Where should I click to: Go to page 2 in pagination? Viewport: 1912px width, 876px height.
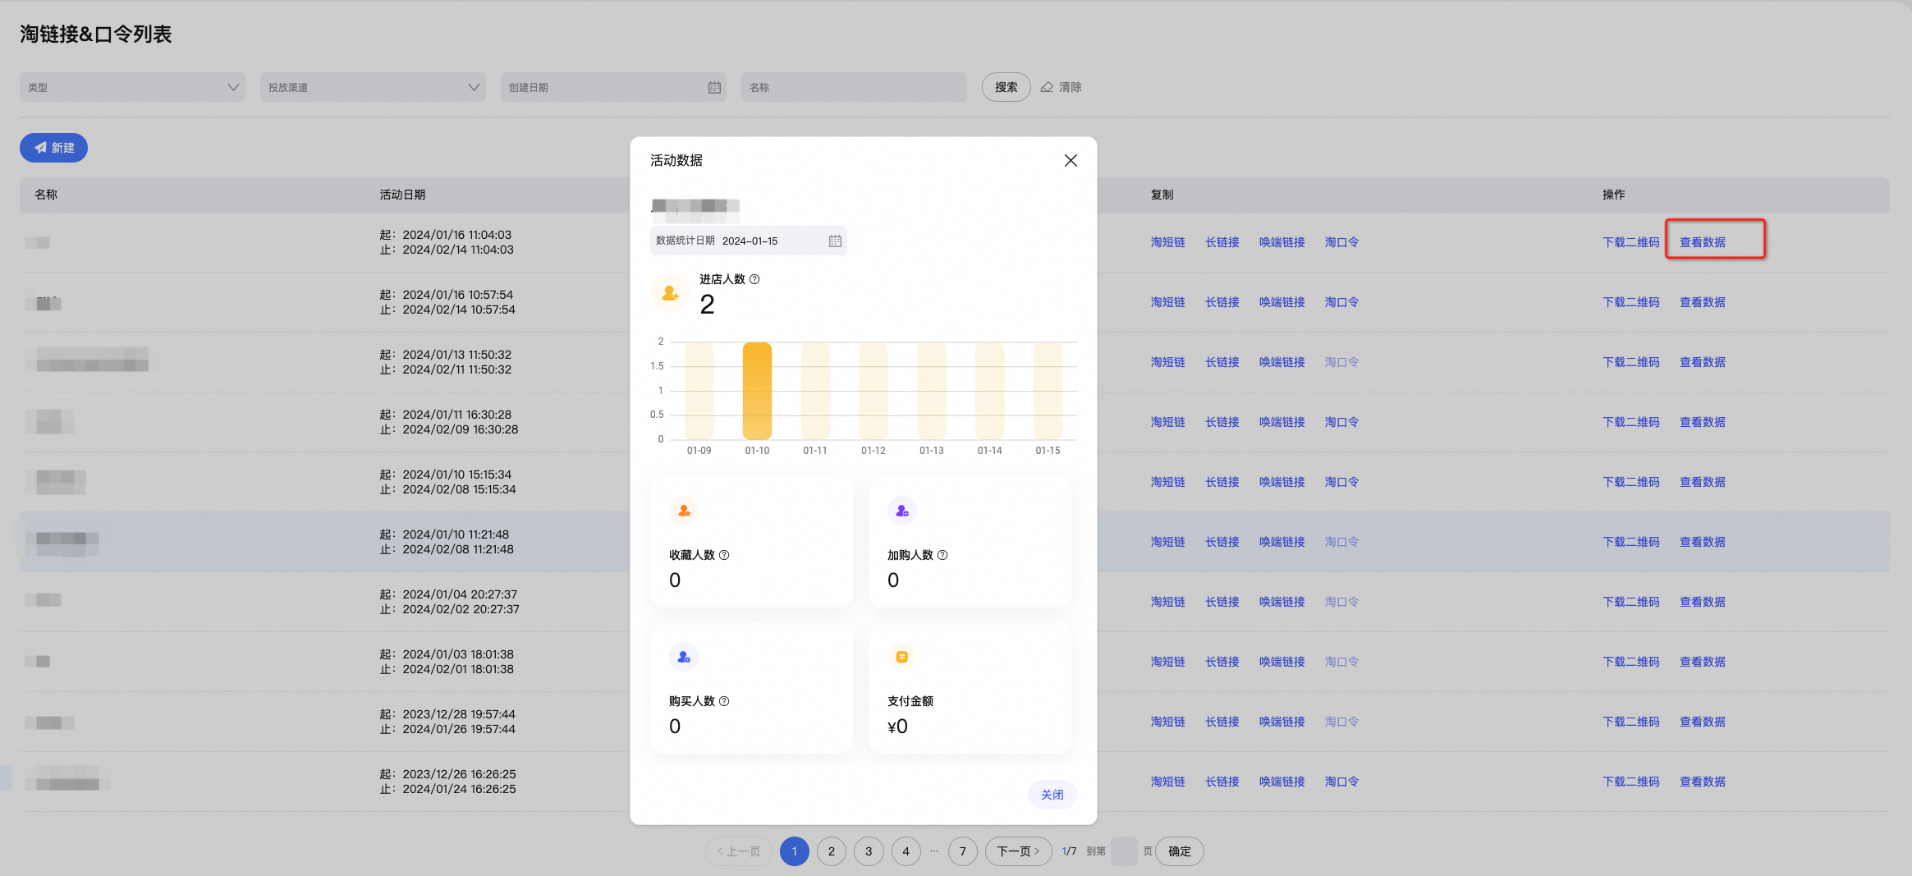click(x=832, y=851)
